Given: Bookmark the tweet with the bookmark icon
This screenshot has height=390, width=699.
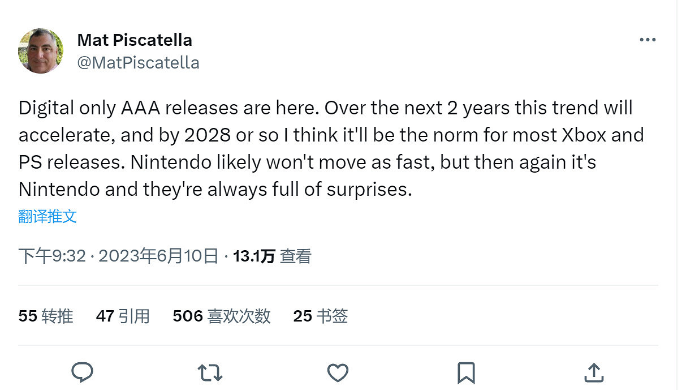Looking at the screenshot, I should (x=465, y=372).
